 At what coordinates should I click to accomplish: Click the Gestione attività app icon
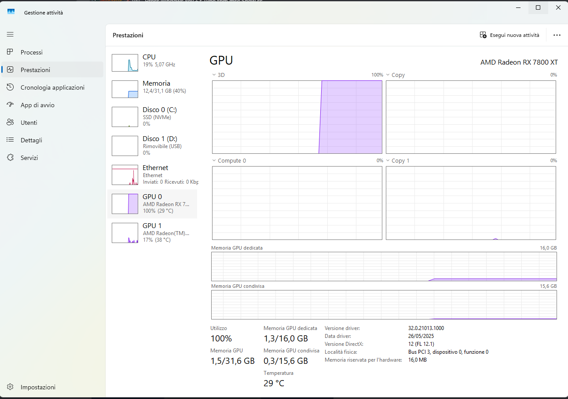pos(11,12)
